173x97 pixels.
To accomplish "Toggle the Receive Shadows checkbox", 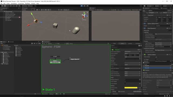I will coord(156,36).
